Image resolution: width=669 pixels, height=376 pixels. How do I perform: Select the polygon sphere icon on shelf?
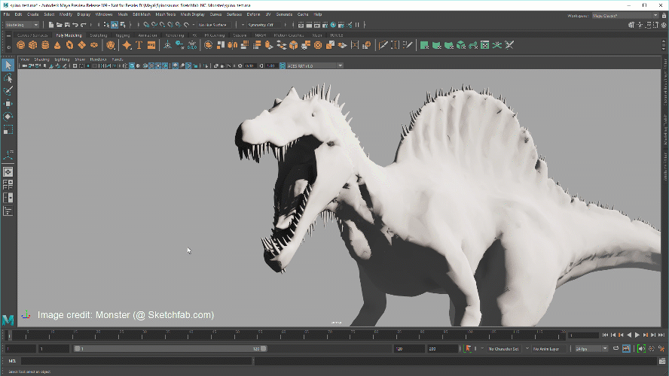point(21,45)
